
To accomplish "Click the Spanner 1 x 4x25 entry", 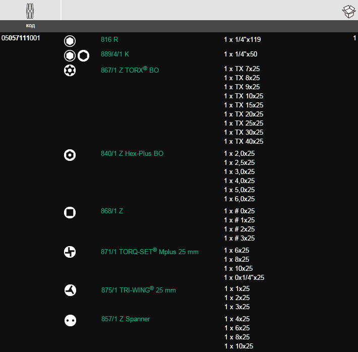I will click(237, 319).
